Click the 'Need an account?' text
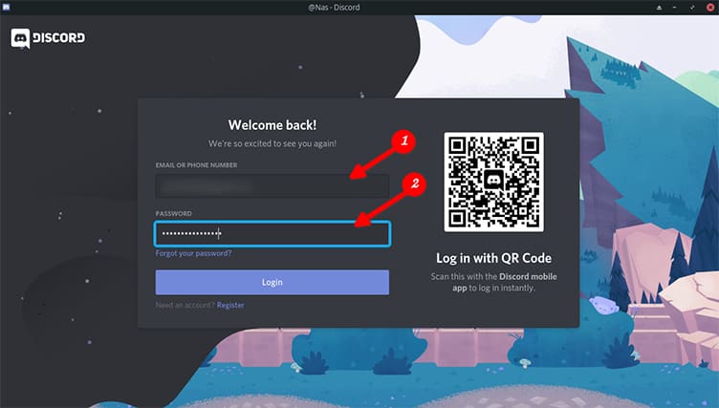 tap(185, 306)
